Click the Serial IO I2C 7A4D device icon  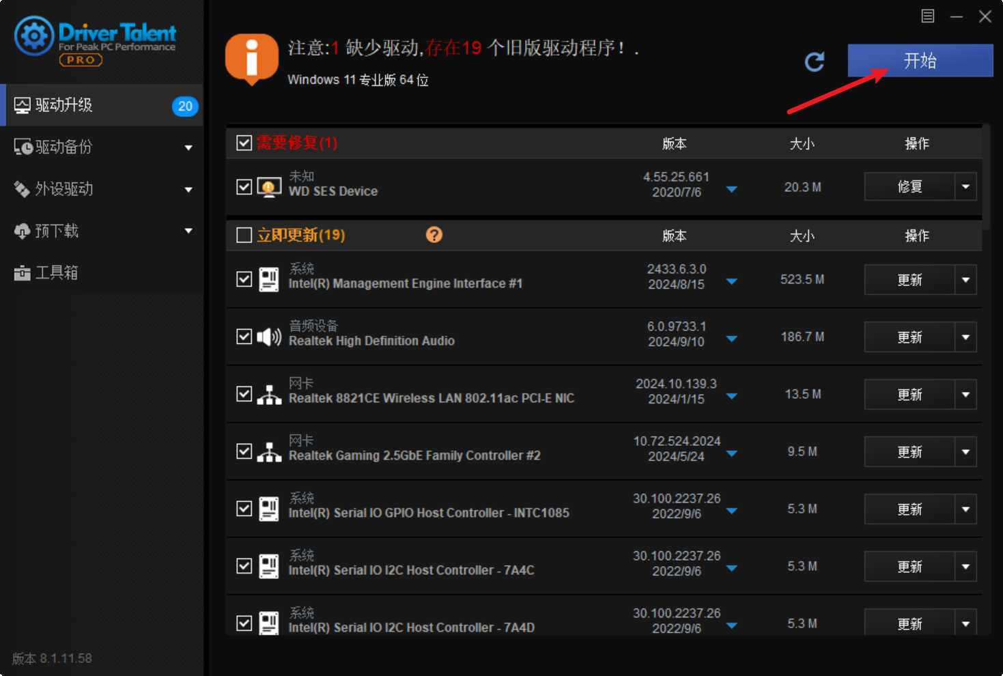[269, 623]
